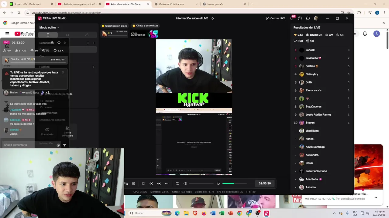
Task: Switch to Nueva pestaña tab
Action: (224, 4)
